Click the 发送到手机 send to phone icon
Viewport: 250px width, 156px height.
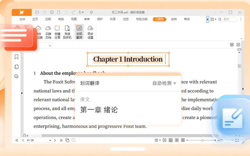click(x=67, y=32)
